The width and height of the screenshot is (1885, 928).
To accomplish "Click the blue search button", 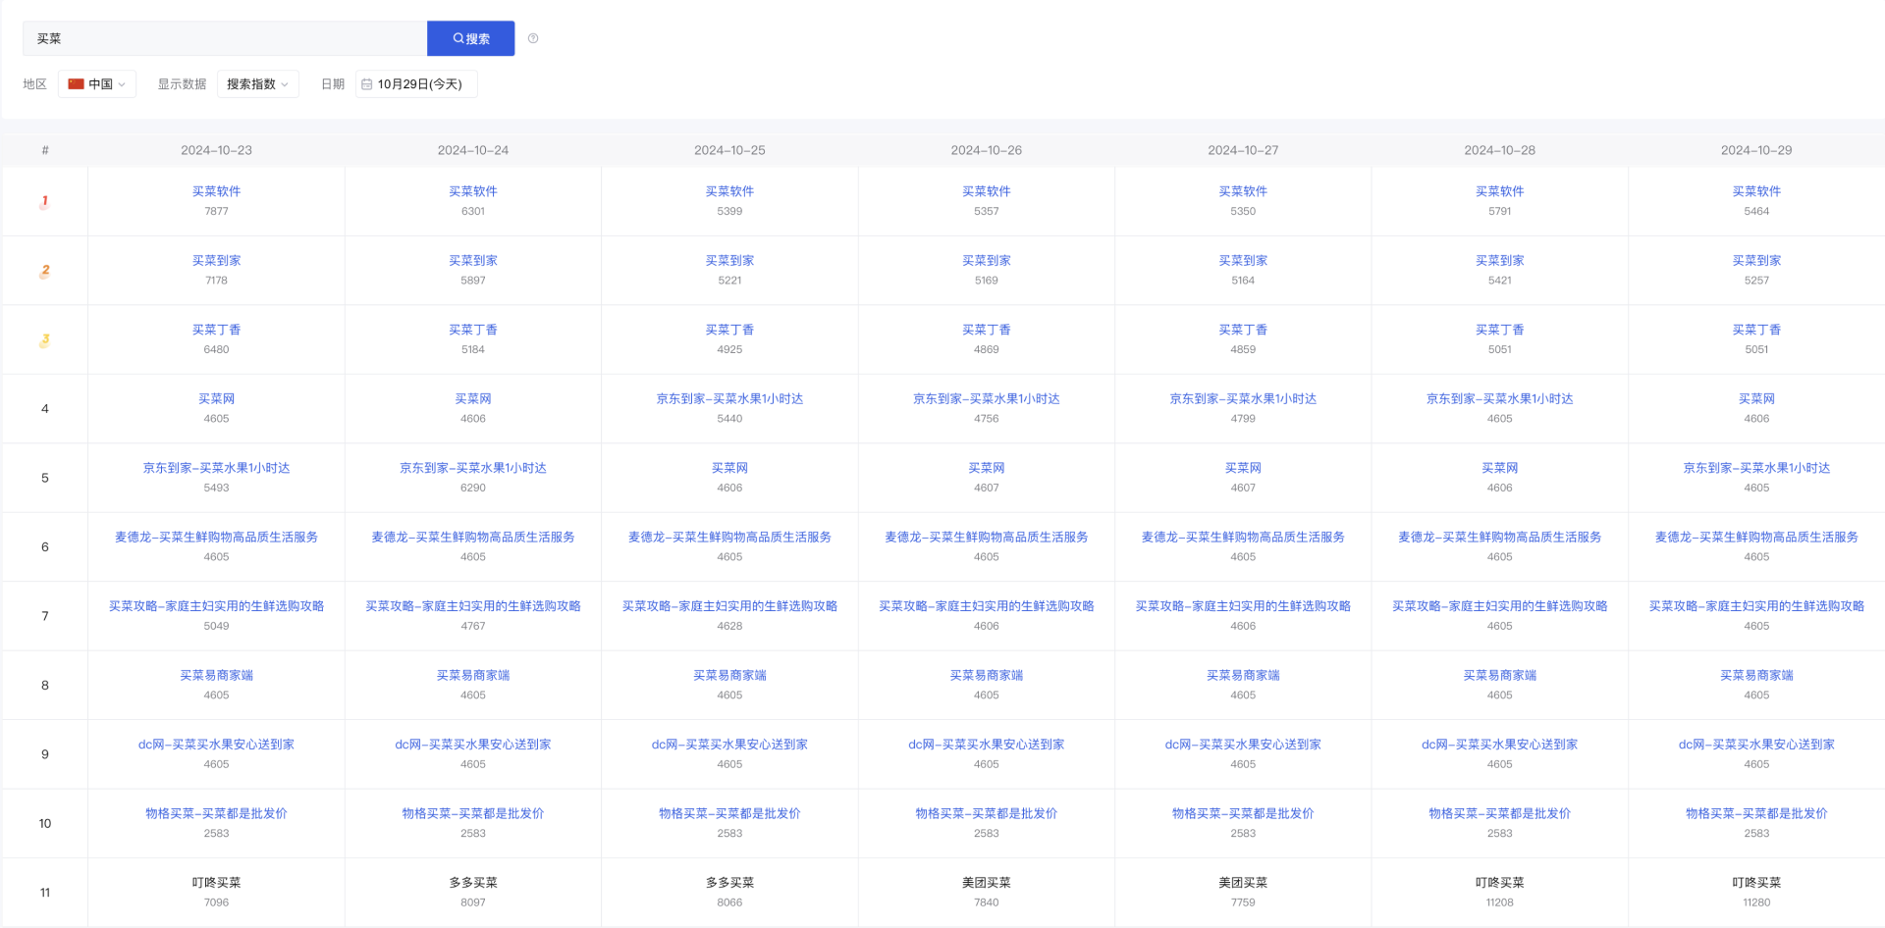I will point(470,38).
